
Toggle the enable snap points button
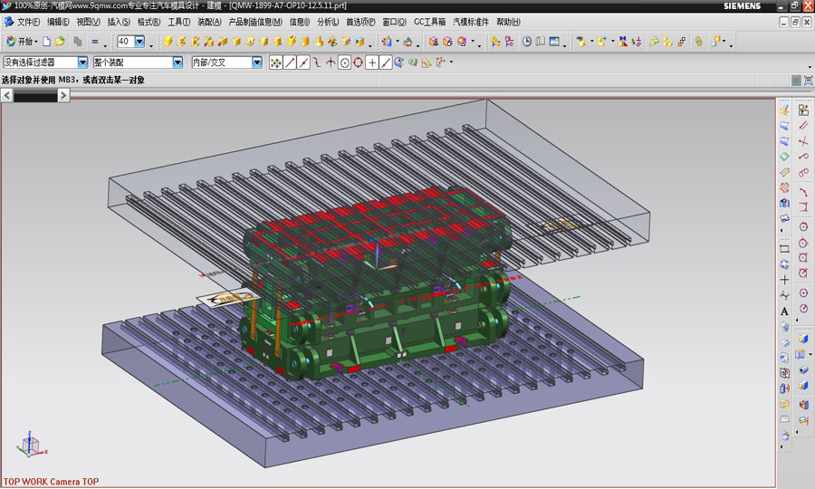(276, 62)
